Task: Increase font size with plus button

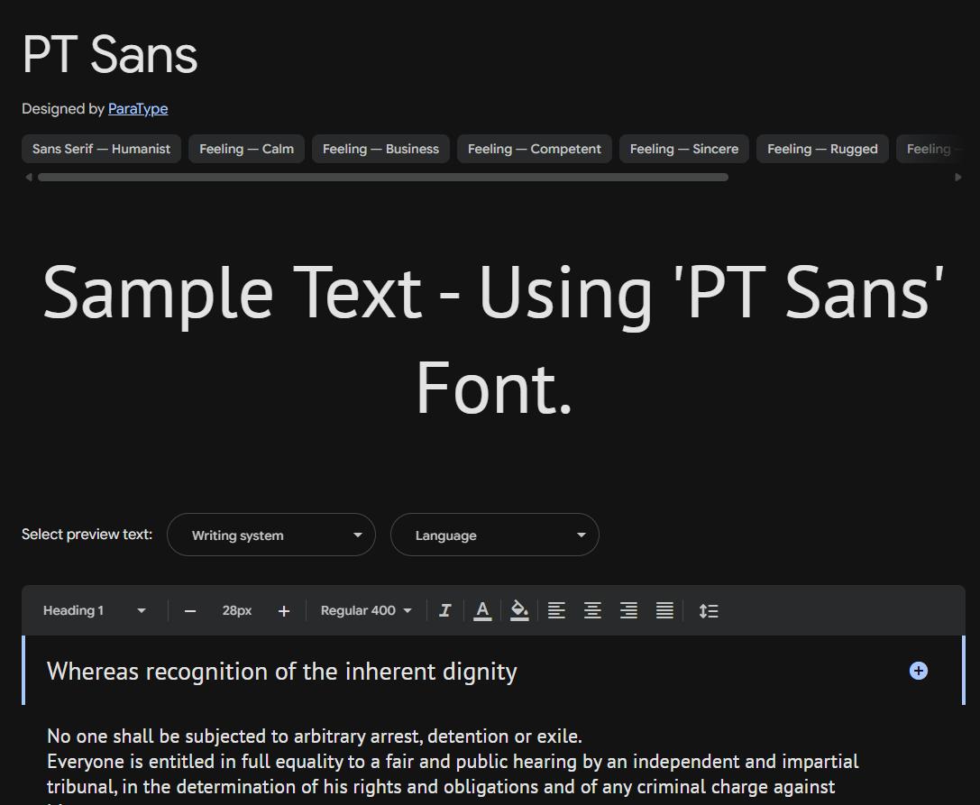Action: (284, 611)
